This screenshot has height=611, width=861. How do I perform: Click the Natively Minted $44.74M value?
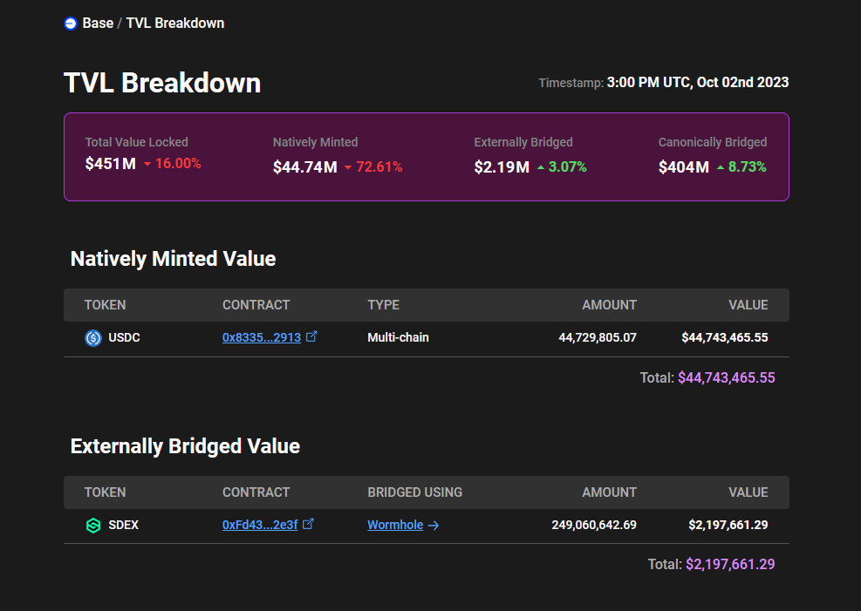pos(305,166)
